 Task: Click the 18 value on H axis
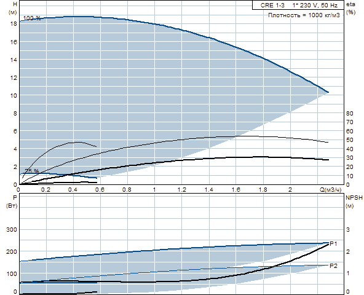(x=14, y=24)
